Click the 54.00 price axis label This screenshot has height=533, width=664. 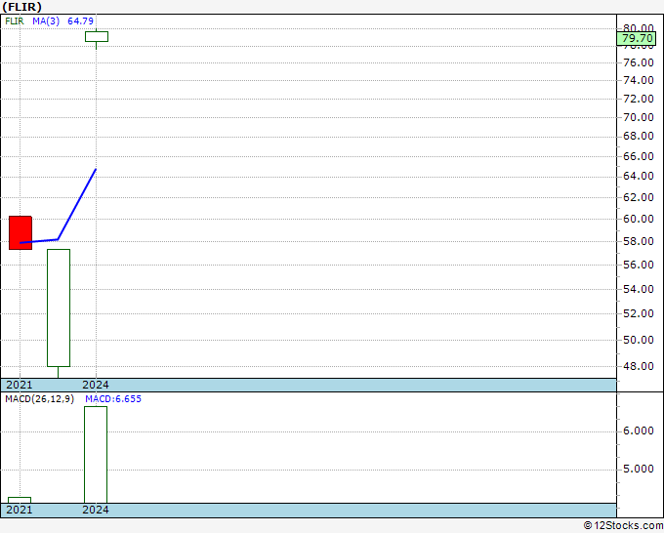[x=639, y=289]
